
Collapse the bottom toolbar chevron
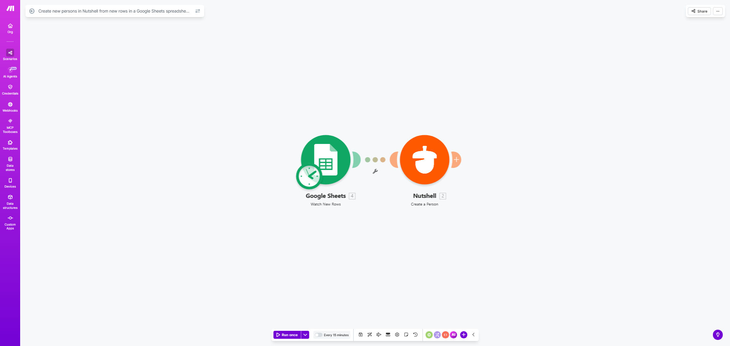pyautogui.click(x=473, y=335)
